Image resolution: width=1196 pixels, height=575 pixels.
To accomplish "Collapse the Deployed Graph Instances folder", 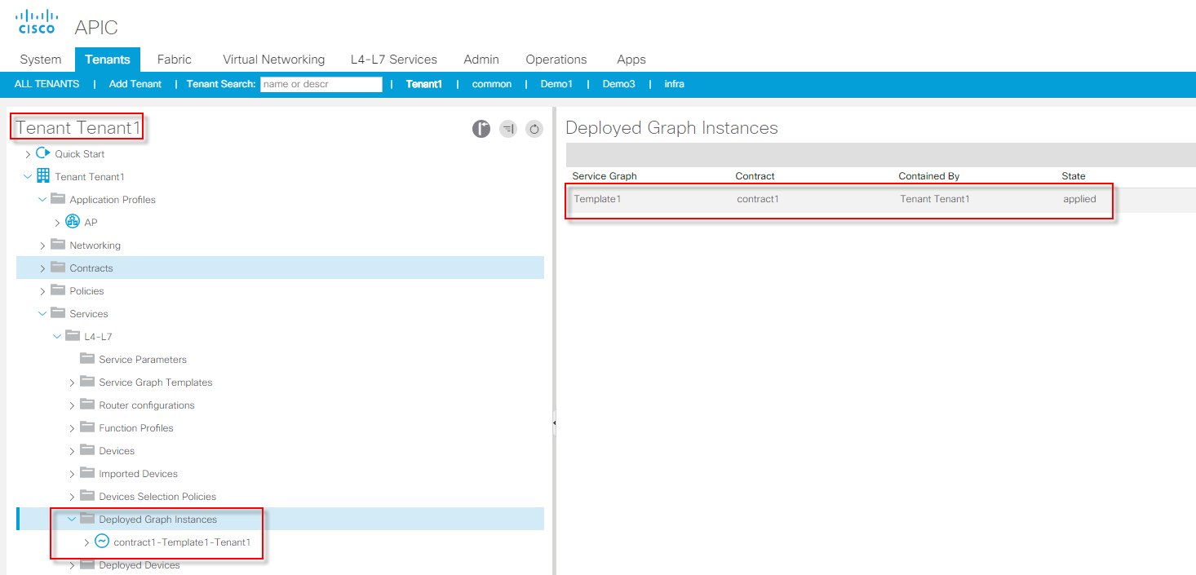I will pos(73,520).
